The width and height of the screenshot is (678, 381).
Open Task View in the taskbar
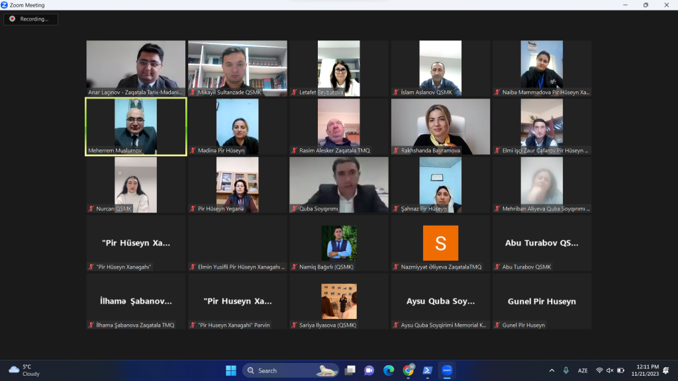click(x=350, y=370)
